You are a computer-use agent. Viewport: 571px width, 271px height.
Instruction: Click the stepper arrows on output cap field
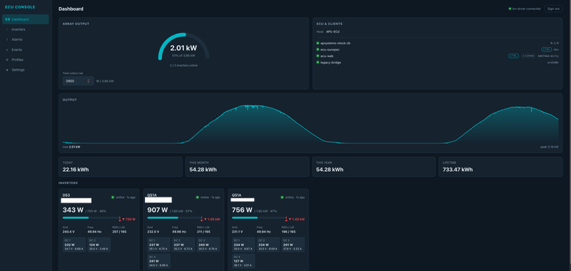[x=89, y=81]
